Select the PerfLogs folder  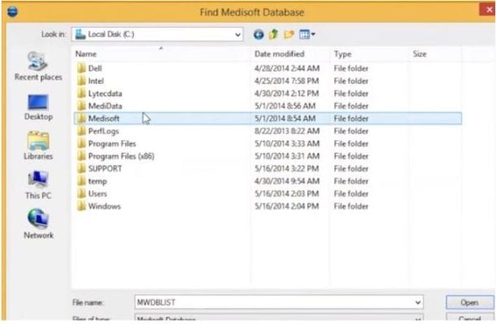coord(103,131)
